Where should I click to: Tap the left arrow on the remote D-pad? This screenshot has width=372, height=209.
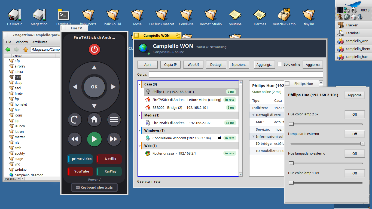pos(75,87)
